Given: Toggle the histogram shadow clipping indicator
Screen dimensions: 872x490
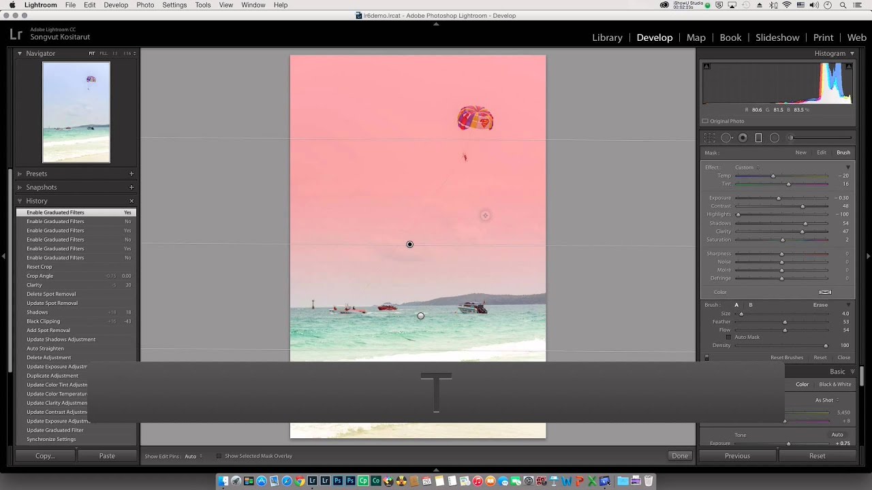Looking at the screenshot, I should (706, 66).
